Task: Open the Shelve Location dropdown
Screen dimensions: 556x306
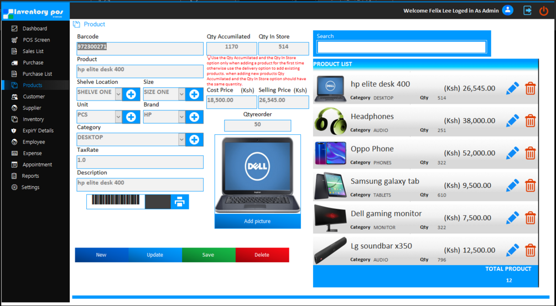Action: click(118, 94)
